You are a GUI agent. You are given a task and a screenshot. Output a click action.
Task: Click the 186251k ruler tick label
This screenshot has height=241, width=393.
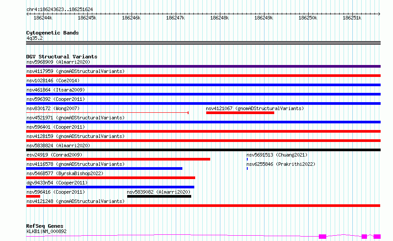(352, 18)
